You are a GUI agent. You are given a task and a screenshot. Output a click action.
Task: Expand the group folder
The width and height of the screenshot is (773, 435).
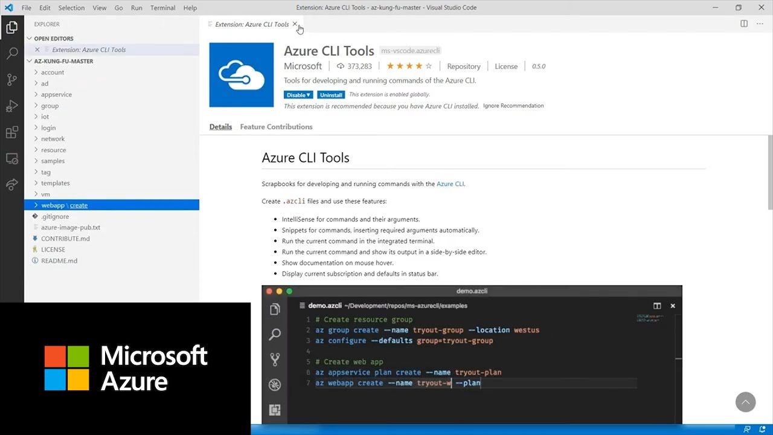click(112, 105)
